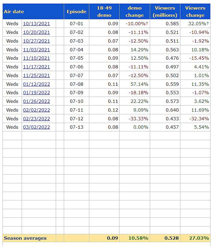Click the Viewers (millions) column header
The image size is (213, 246).
point(165,12)
